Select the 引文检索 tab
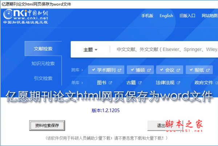The height and width of the screenshot is (146, 218). [x=43, y=78]
